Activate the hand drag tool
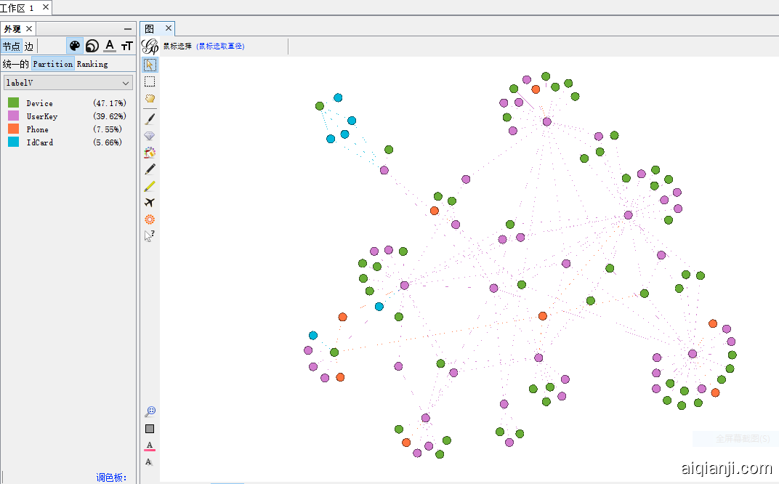Image resolution: width=779 pixels, height=484 pixels. [x=150, y=98]
